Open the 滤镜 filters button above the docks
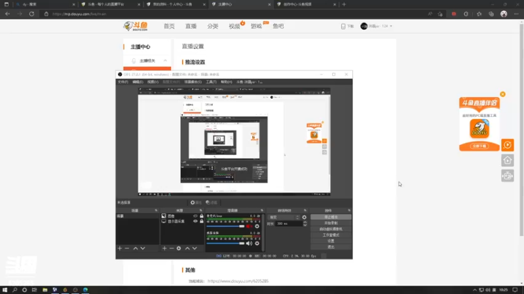The height and width of the screenshot is (294, 524). pos(212,203)
